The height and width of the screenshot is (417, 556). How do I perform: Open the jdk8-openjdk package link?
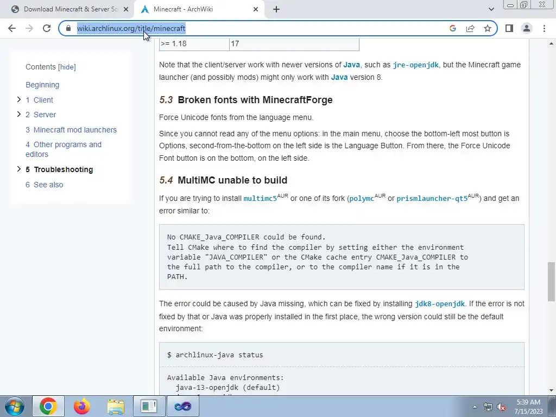pos(440,304)
